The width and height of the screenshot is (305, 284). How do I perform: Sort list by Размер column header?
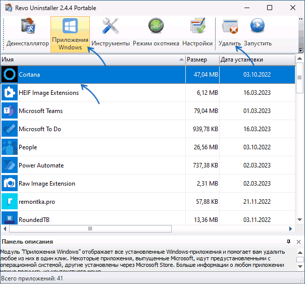click(x=202, y=60)
